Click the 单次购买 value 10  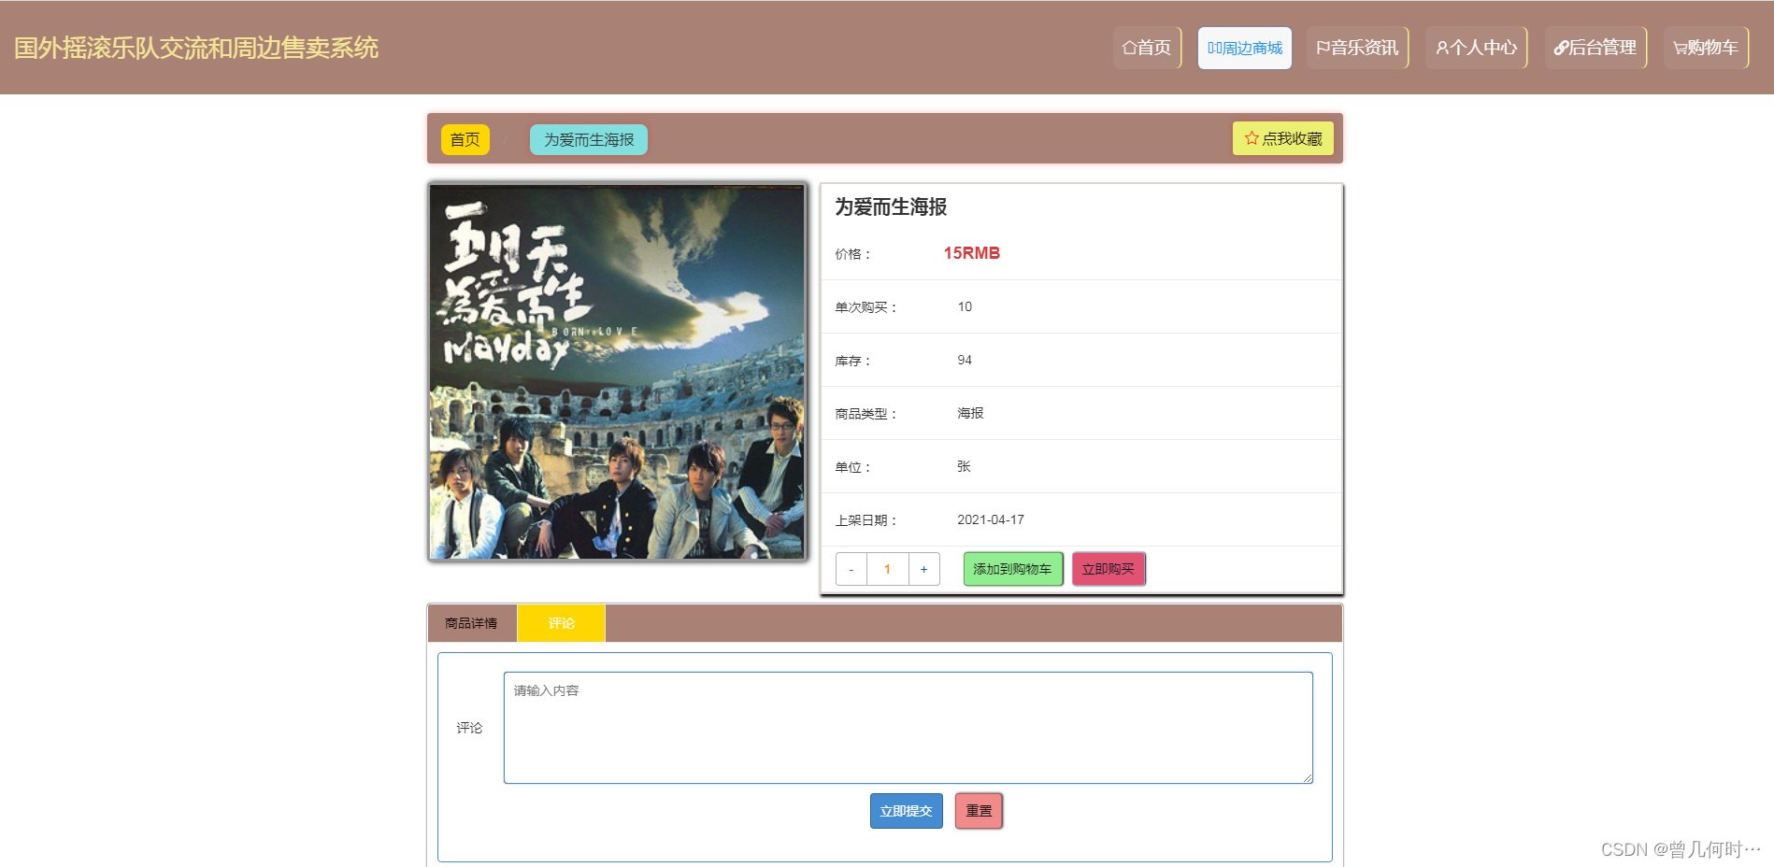[965, 306]
